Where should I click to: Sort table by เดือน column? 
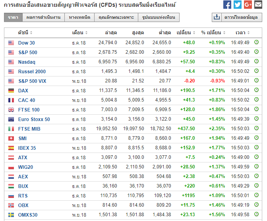(x=80, y=33)
